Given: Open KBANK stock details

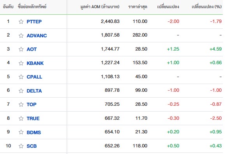Looking at the screenshot, I should (35, 63).
